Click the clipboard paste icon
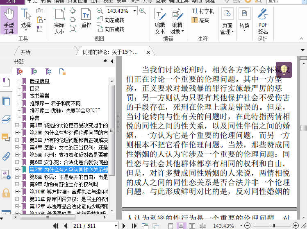This screenshot has width=307, height=229. pos(40,20)
